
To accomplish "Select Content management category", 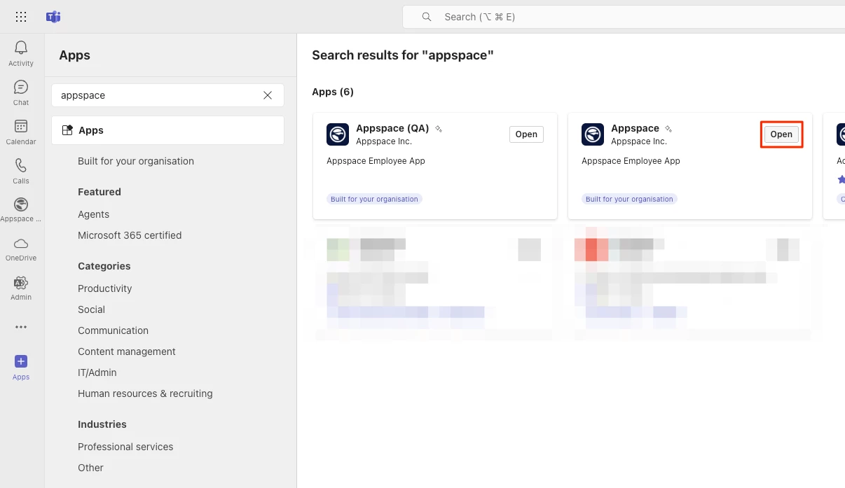I will [127, 351].
